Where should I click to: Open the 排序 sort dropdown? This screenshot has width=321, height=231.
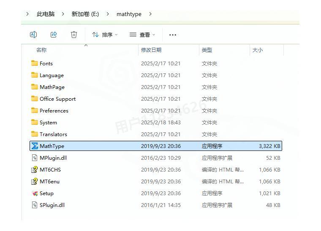coord(105,35)
